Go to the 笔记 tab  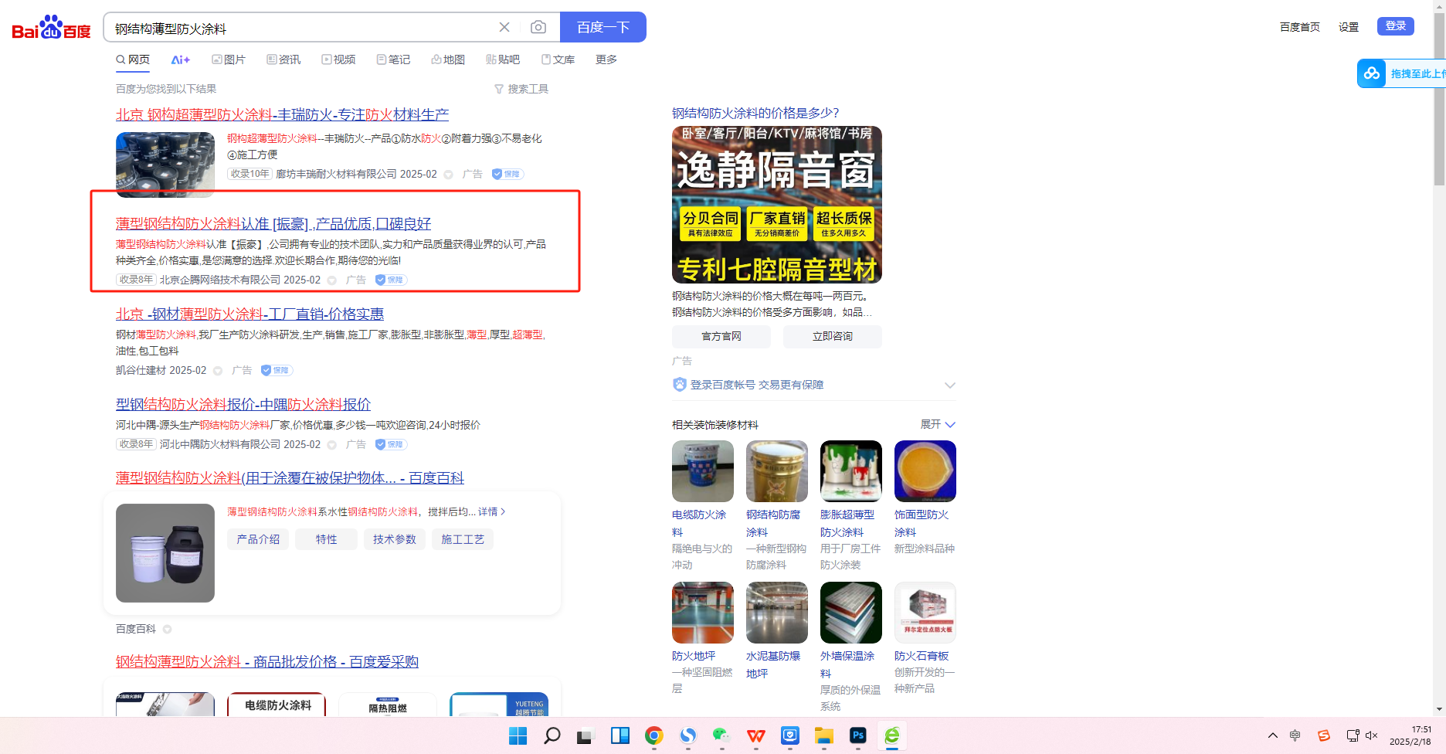pyautogui.click(x=393, y=59)
